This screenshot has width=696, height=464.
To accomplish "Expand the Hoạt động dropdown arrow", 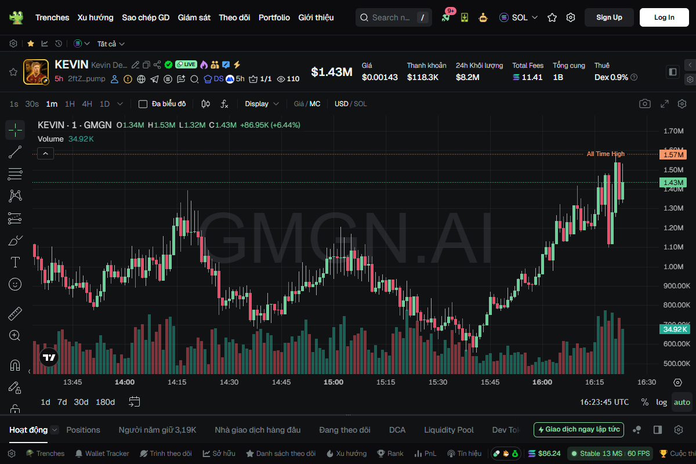I will coord(55,430).
